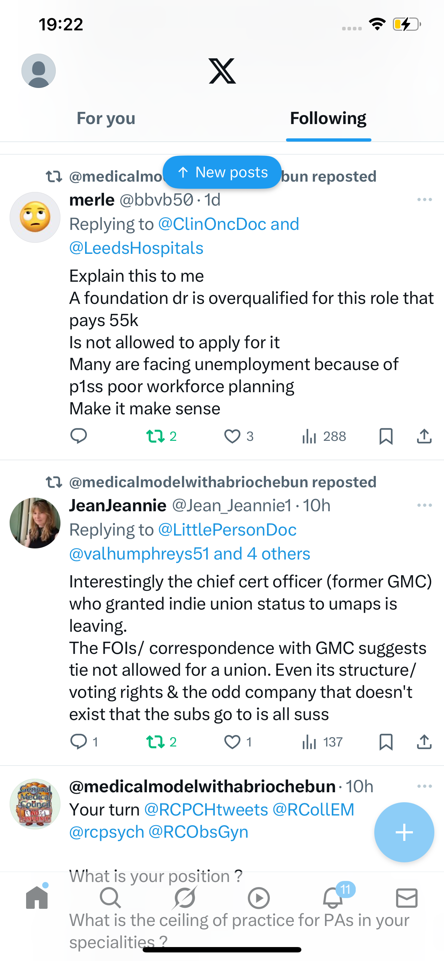Viewport: 444px width, 961px height.
Task: Open the @LittlePersonDoc mention link
Action: [x=227, y=530]
